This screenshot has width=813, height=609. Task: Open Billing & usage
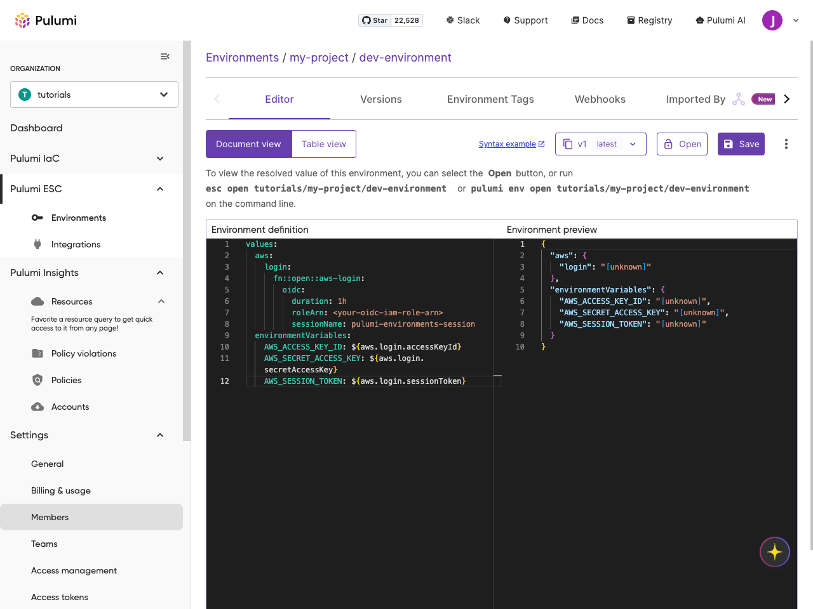pyautogui.click(x=61, y=490)
